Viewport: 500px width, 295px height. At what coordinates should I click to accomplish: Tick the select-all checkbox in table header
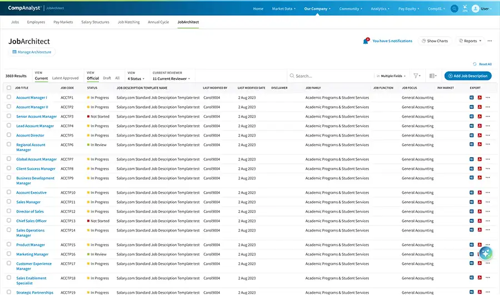[x=9, y=88]
